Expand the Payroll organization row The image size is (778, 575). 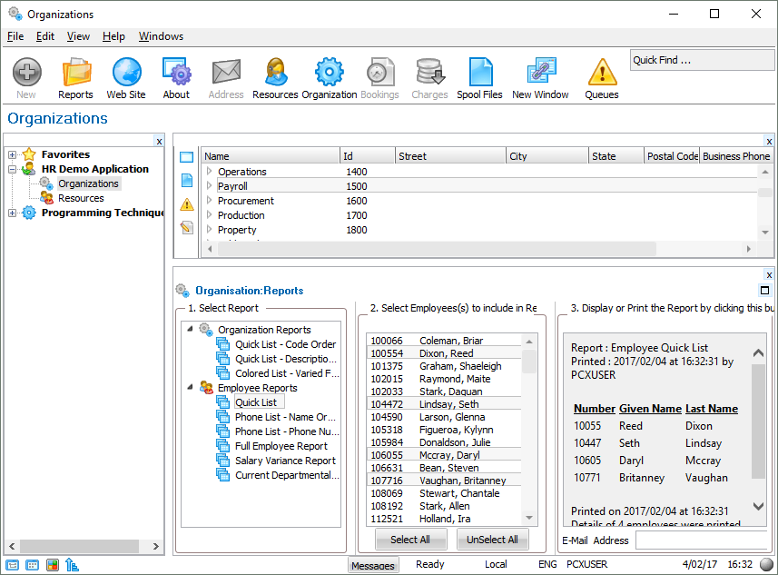209,186
